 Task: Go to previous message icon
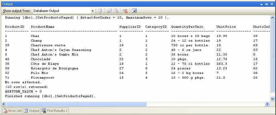tap(109, 11)
